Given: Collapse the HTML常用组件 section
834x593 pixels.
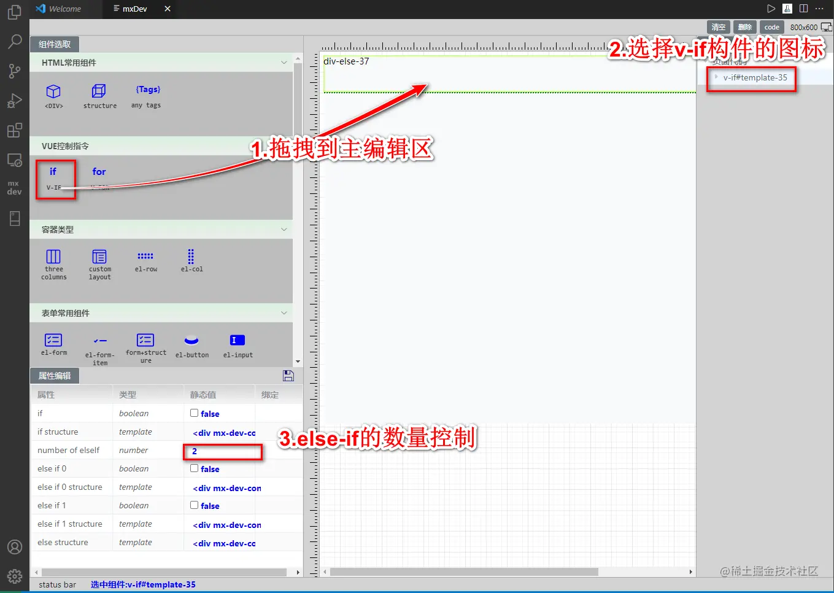Looking at the screenshot, I should tap(284, 63).
